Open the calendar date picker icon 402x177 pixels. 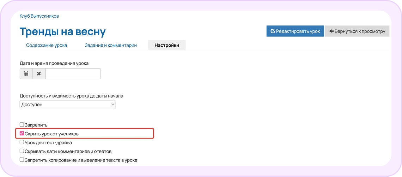pyautogui.click(x=26, y=74)
